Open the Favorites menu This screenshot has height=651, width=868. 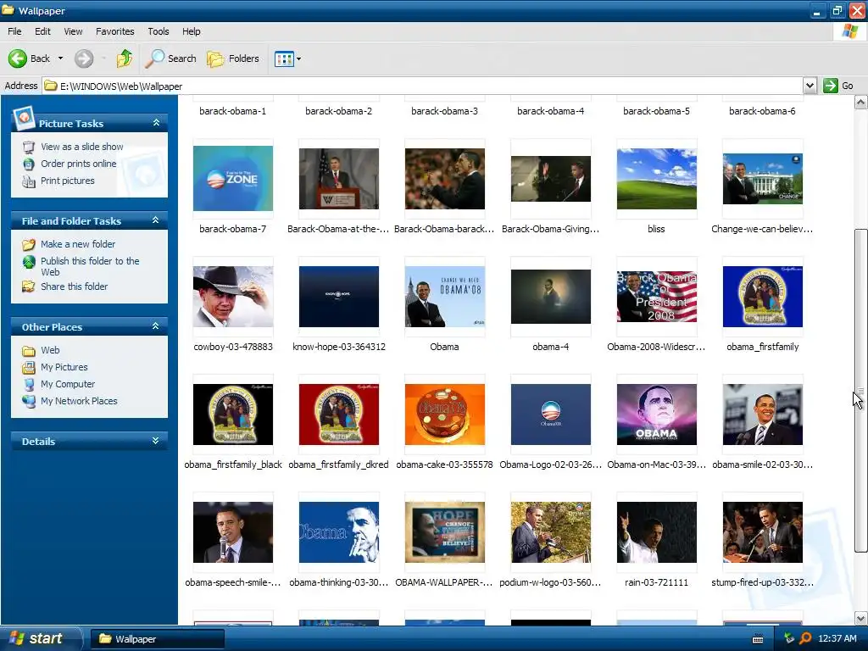coord(115,31)
